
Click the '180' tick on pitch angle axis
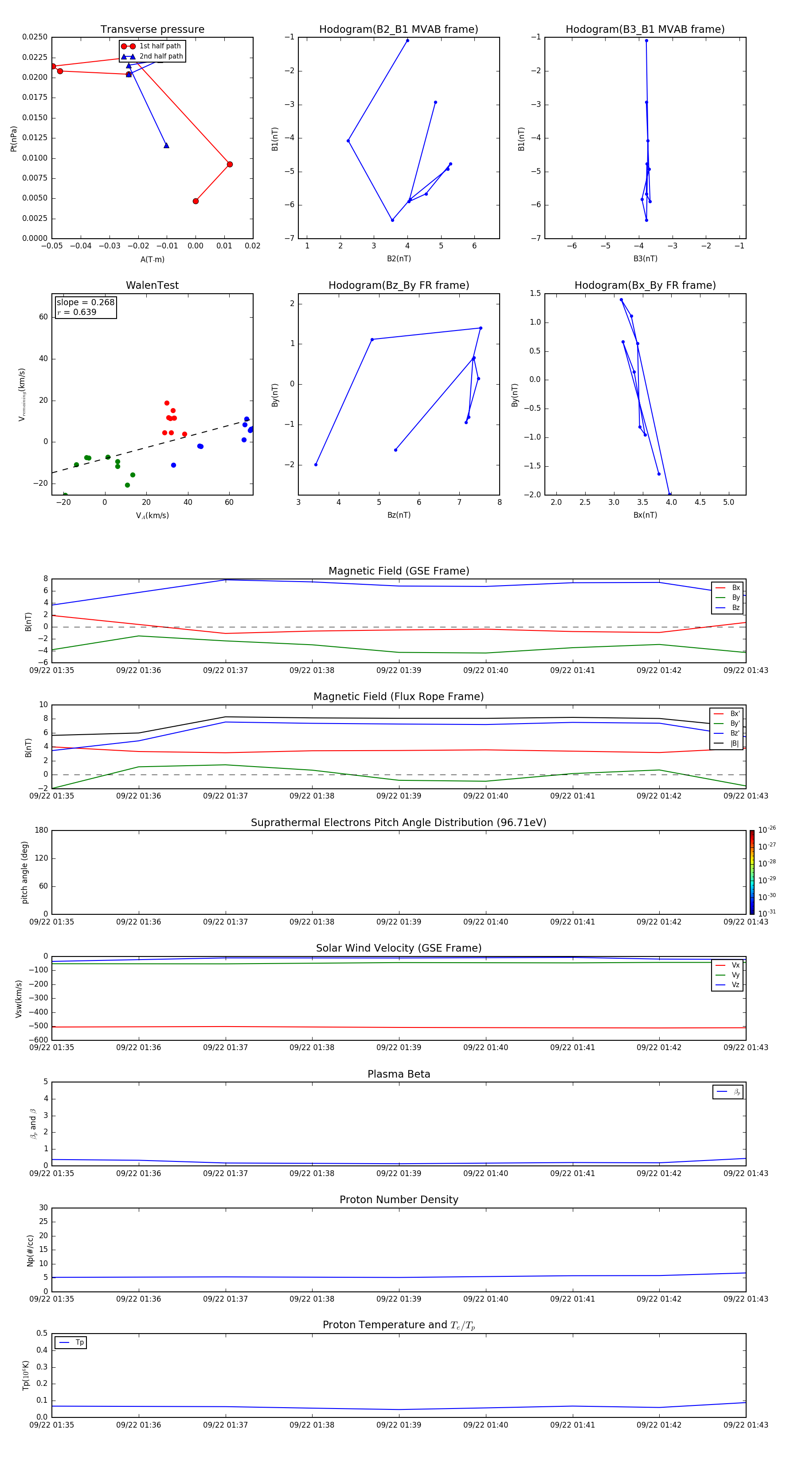point(42,830)
